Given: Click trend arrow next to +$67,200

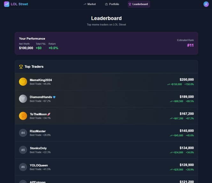Looking at the screenshot, I should coord(171,118).
